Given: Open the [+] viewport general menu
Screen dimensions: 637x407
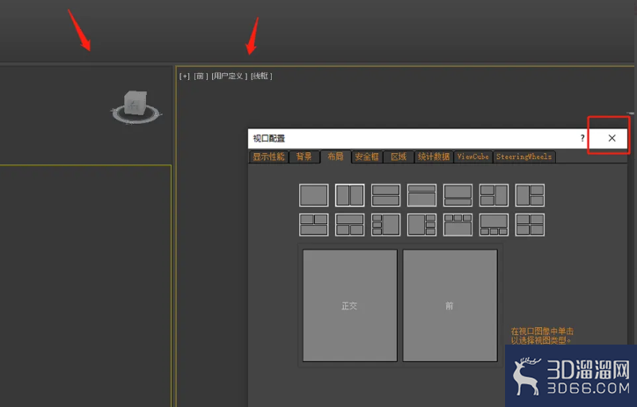Looking at the screenshot, I should click(x=185, y=76).
